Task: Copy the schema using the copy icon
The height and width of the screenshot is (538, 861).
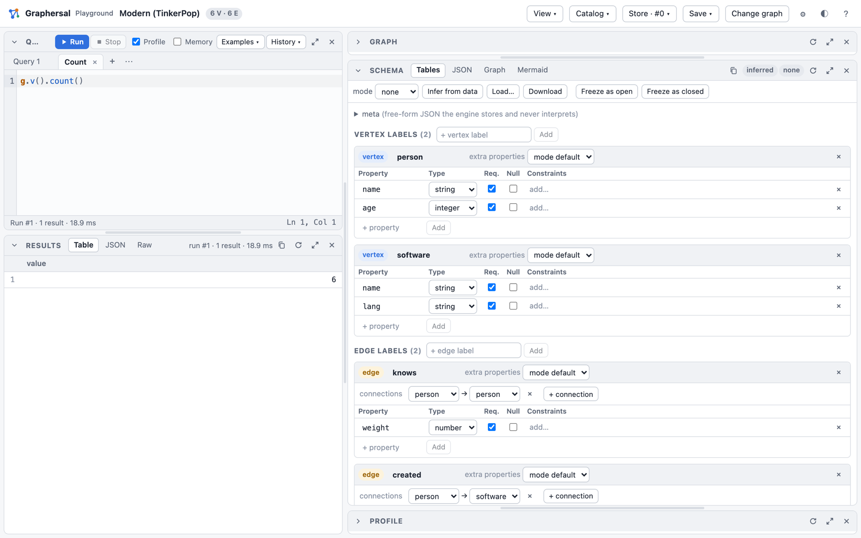Action: tap(733, 70)
